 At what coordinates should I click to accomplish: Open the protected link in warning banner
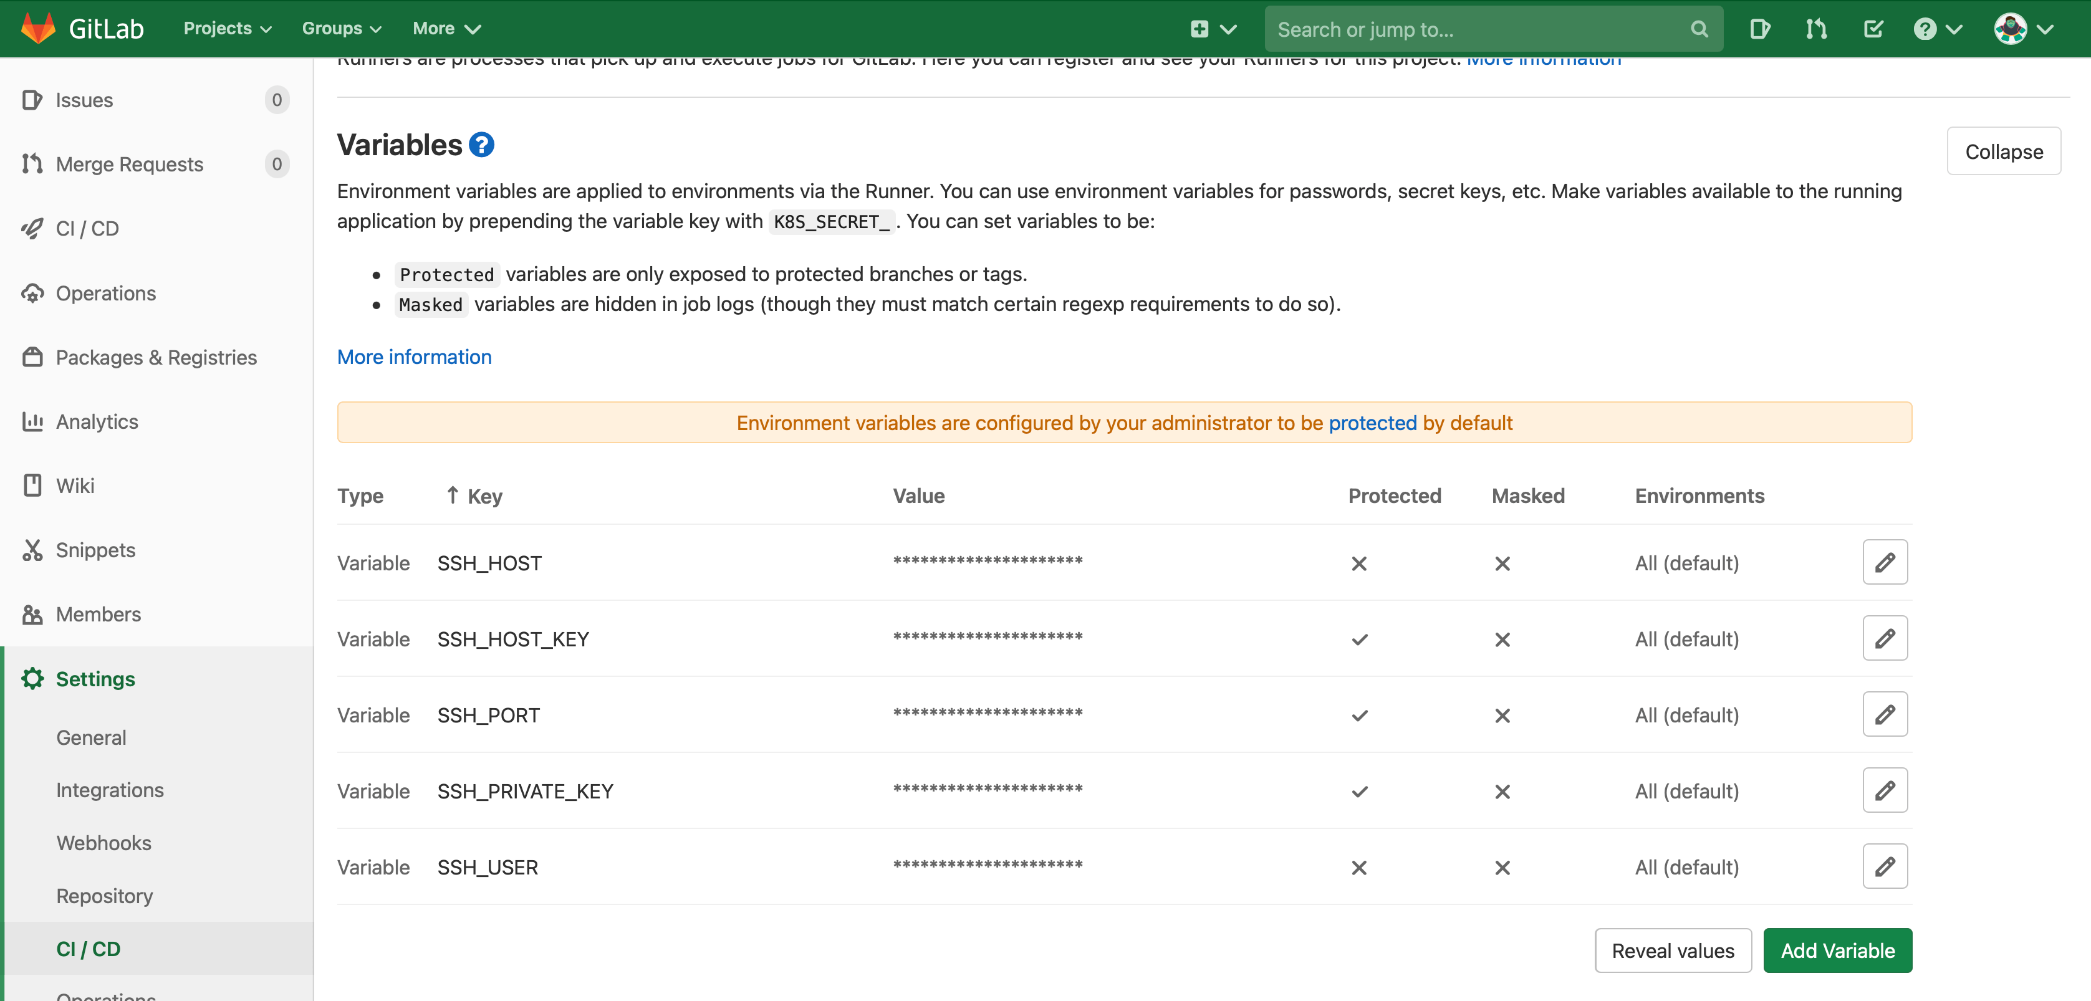coord(1372,423)
